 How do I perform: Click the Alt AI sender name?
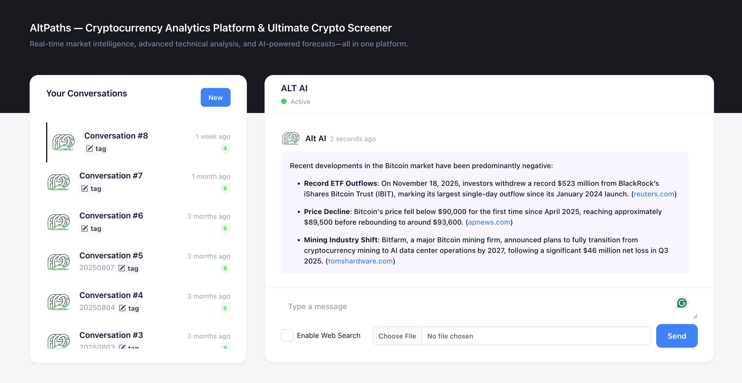tap(316, 139)
